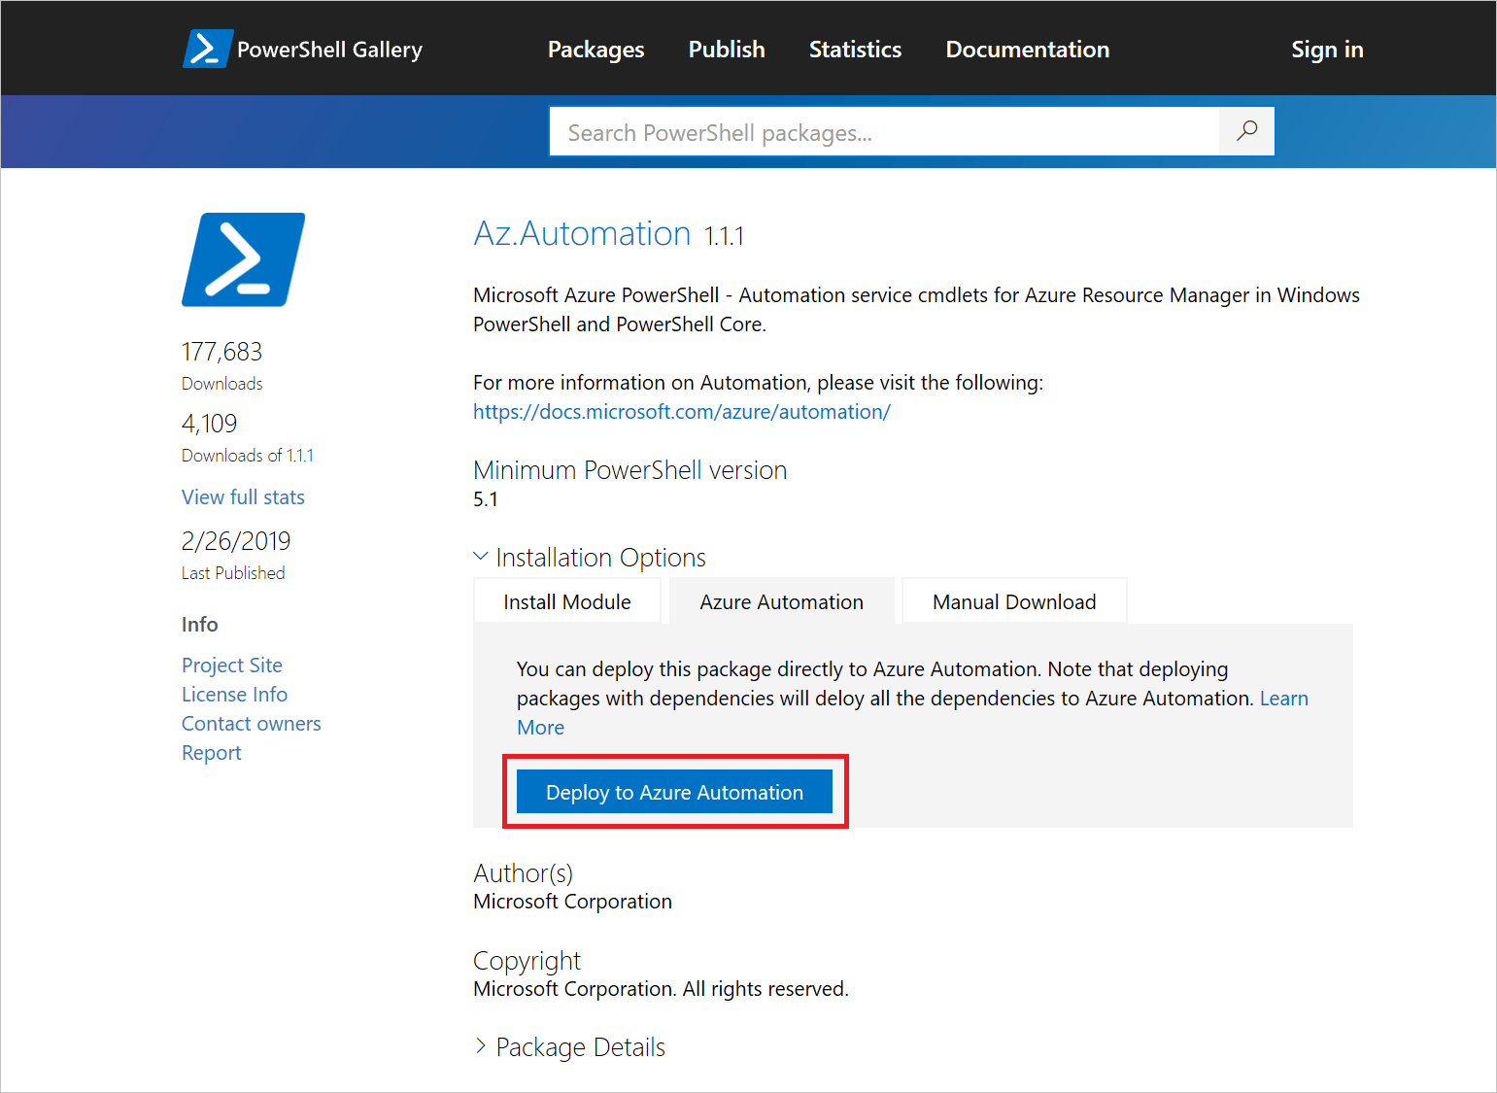Click the Sign in link

pyautogui.click(x=1327, y=49)
